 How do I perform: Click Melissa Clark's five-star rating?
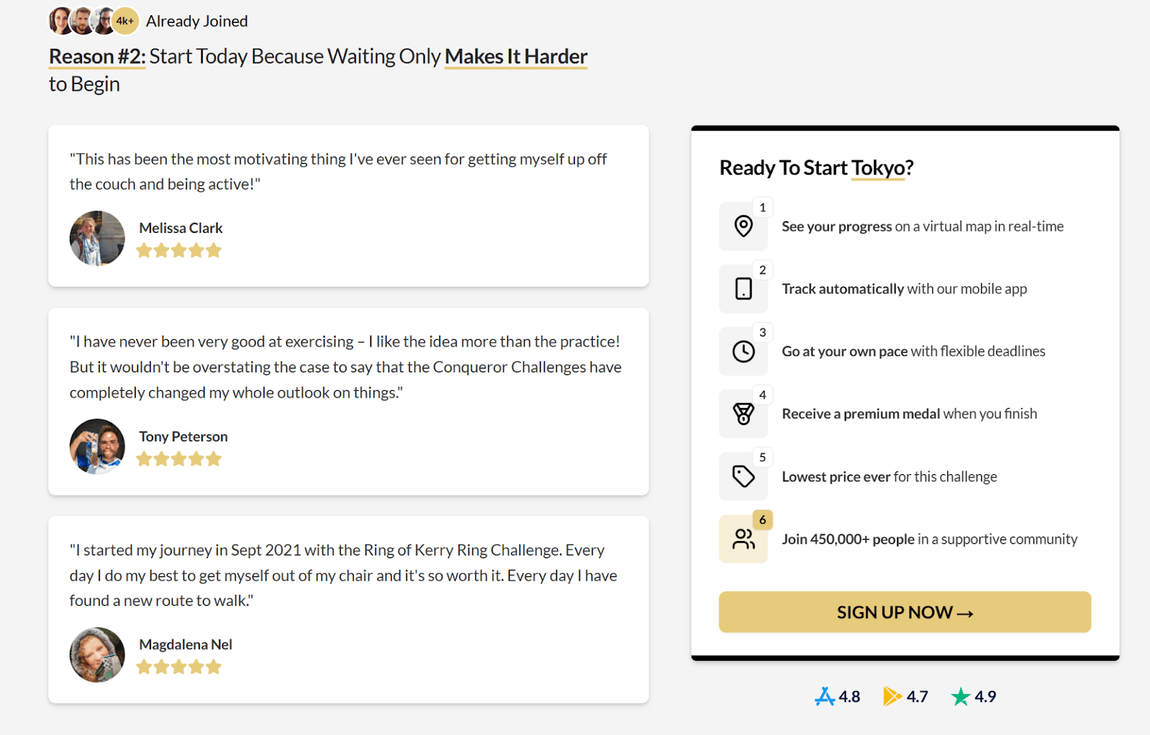tap(179, 251)
